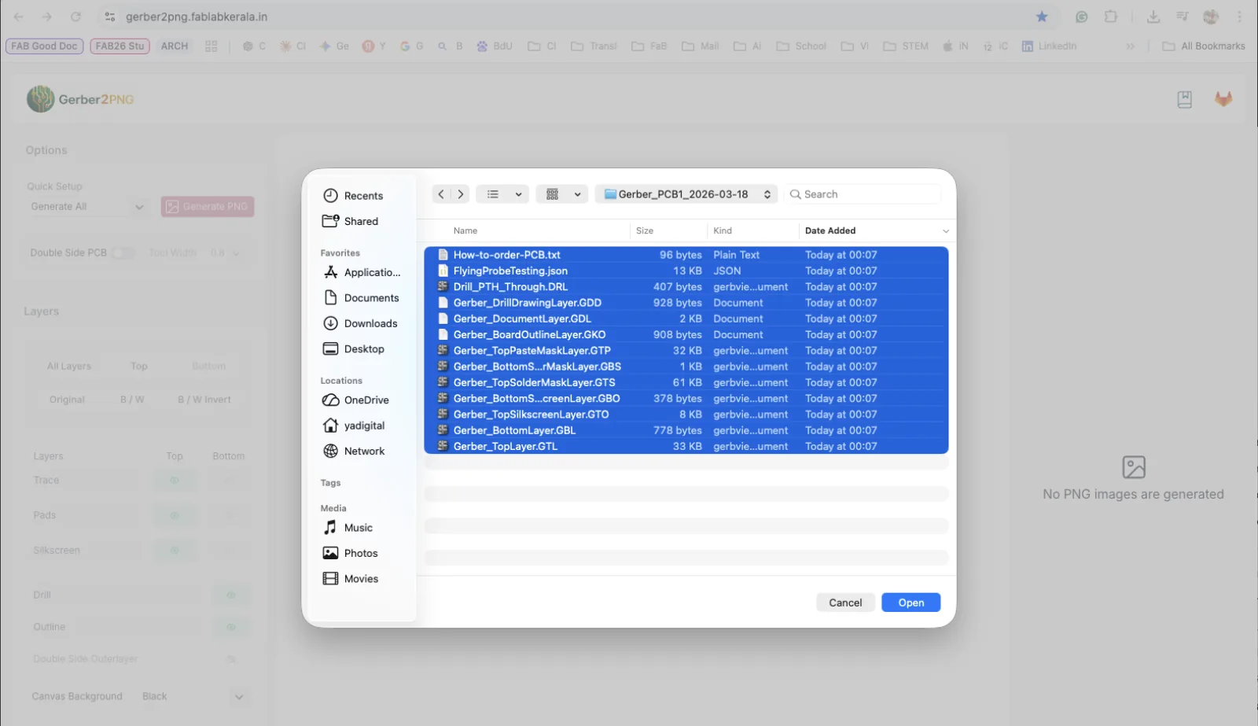Select Gerber_TopLayer.GTL file

[x=686, y=447]
